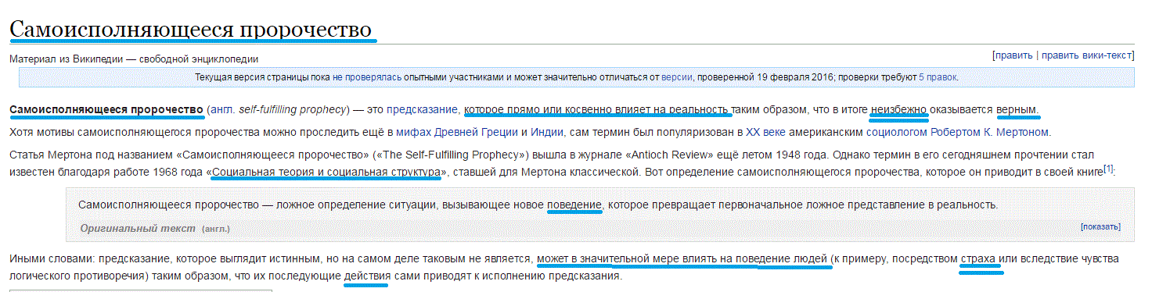Select the page heading 'Самоисполняющееся пророчество'
Viewport: 1152px width, 292px height.
(190, 29)
